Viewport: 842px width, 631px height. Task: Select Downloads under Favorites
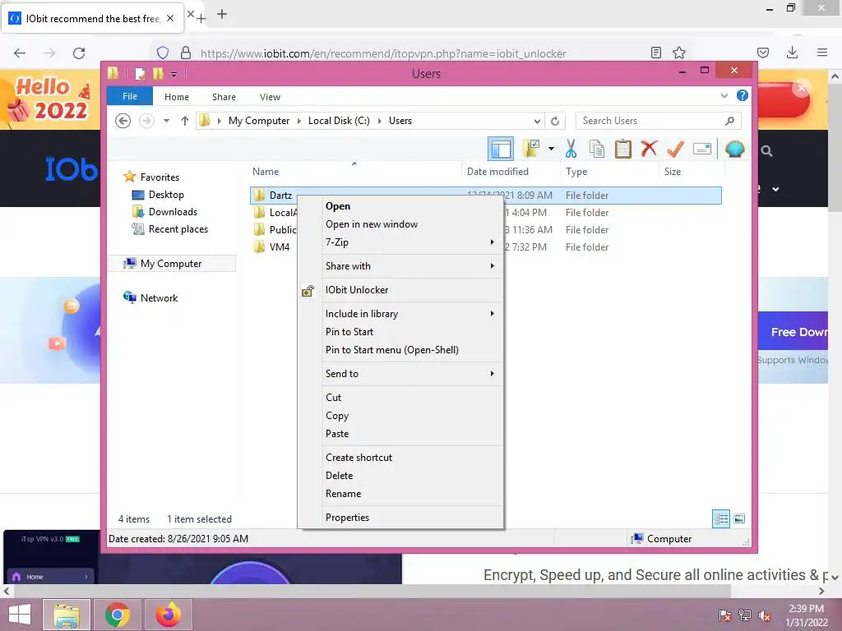click(173, 212)
